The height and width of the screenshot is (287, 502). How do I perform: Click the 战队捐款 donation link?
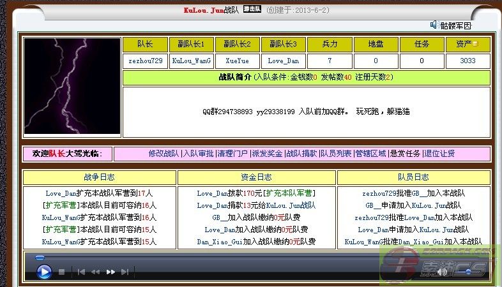(x=301, y=154)
